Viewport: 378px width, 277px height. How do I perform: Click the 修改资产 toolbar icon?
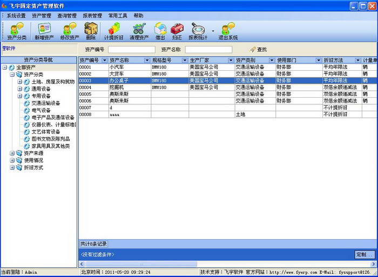point(70,31)
